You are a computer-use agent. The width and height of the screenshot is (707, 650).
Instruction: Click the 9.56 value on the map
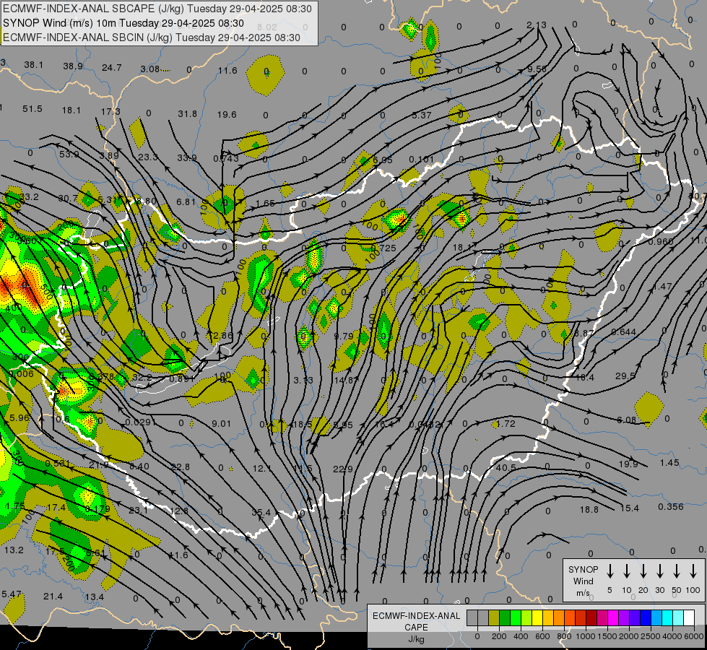click(x=537, y=69)
